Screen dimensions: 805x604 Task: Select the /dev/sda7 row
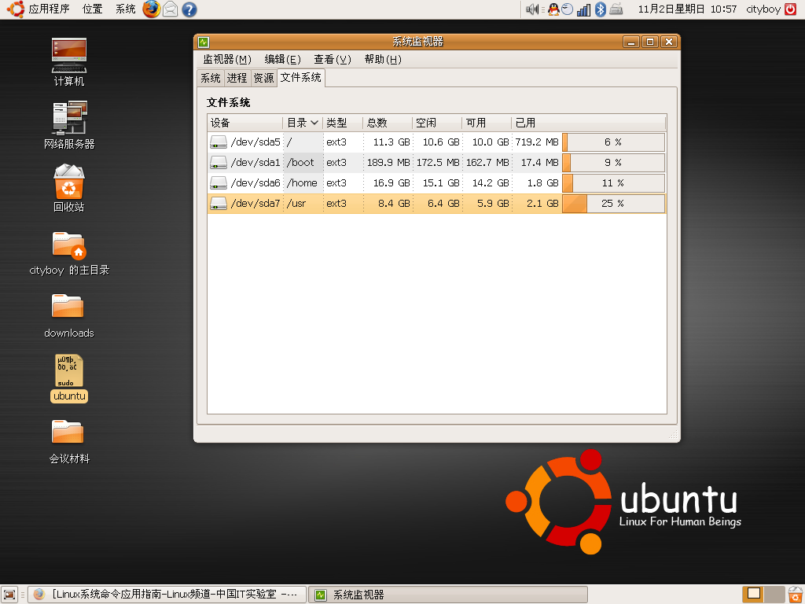[437, 204]
